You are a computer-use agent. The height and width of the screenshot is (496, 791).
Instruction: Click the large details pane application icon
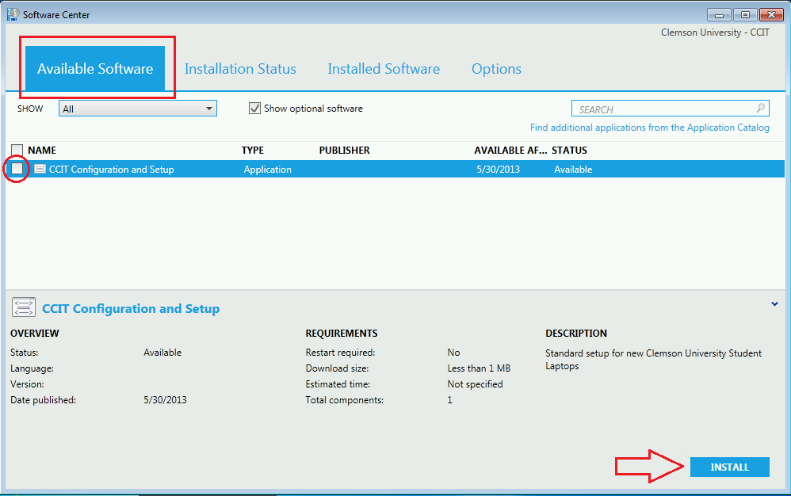(24, 307)
